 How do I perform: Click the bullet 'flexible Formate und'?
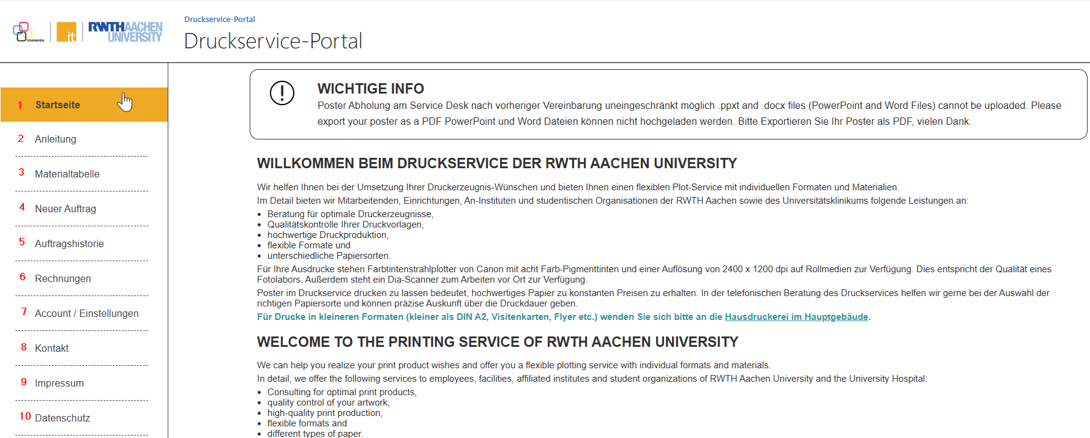(309, 245)
